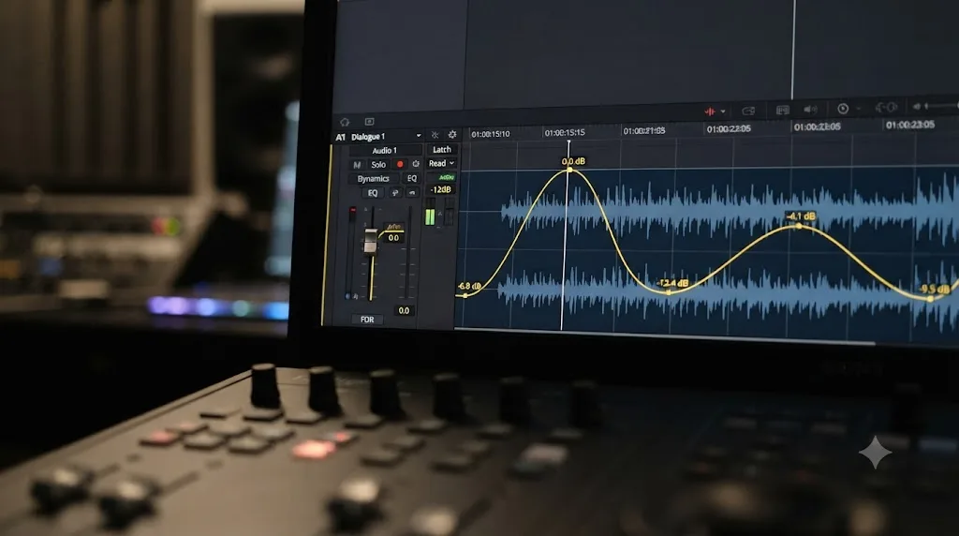Click the red clip indicator above the fader
Viewport: 959px width, 536px height.
[353, 211]
